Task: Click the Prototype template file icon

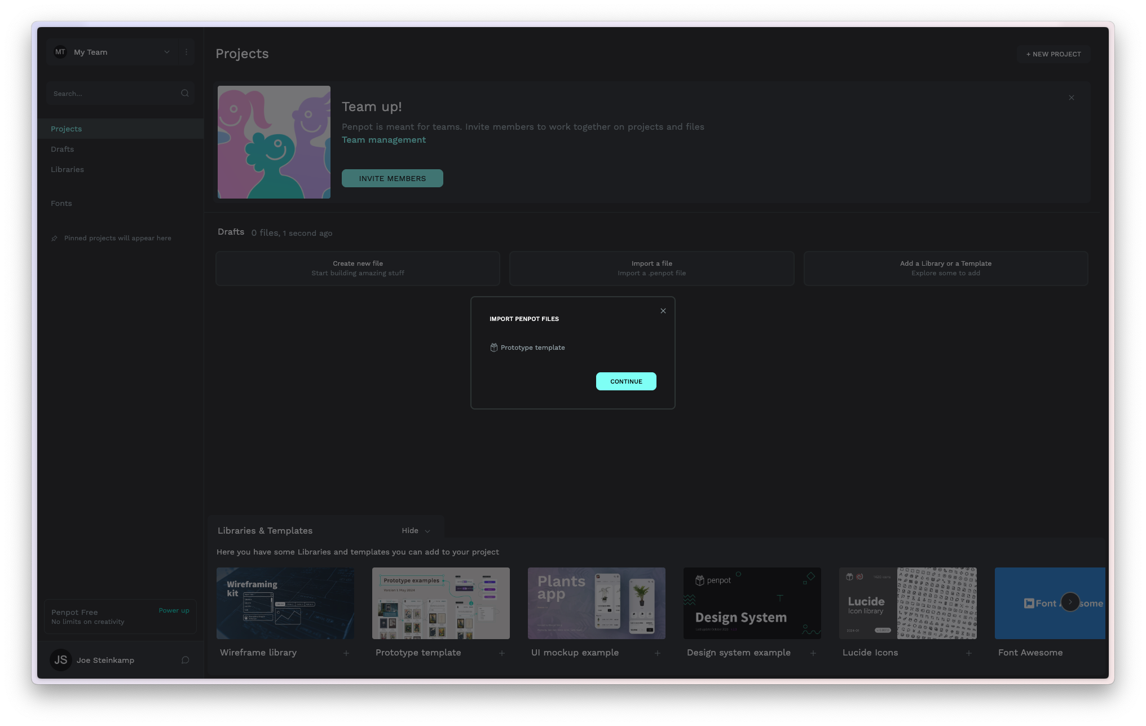Action: pyautogui.click(x=493, y=347)
